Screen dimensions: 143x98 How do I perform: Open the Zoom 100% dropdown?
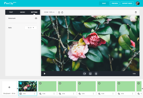(49, 12)
